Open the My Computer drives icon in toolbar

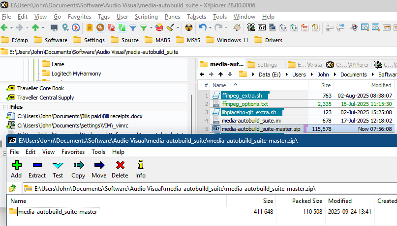(x=54, y=27)
